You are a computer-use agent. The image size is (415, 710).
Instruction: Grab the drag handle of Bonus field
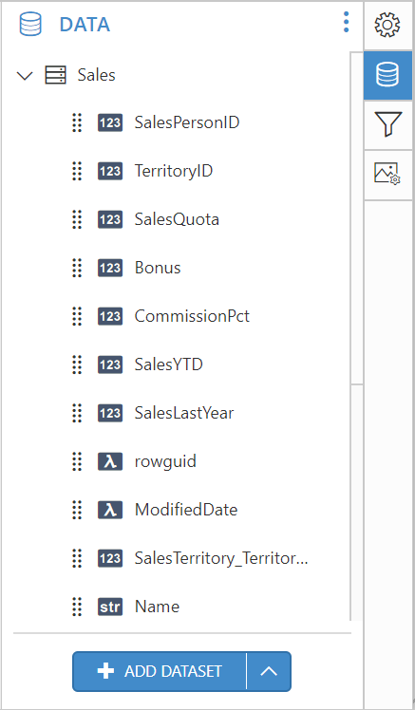click(x=77, y=268)
